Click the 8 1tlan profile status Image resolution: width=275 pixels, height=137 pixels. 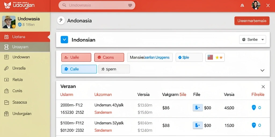pyautogui.click(x=26, y=25)
